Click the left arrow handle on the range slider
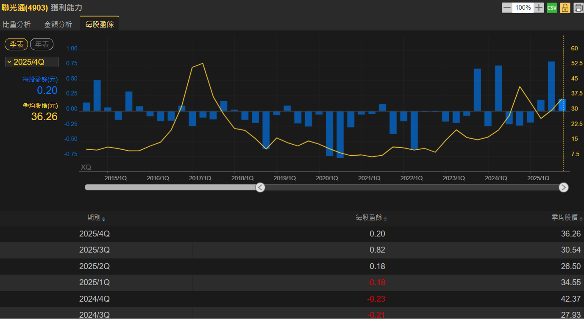This screenshot has height=319, width=584. (x=260, y=187)
